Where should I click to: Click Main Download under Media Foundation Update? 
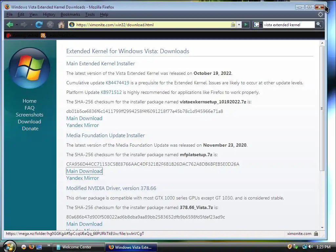pos(84,171)
